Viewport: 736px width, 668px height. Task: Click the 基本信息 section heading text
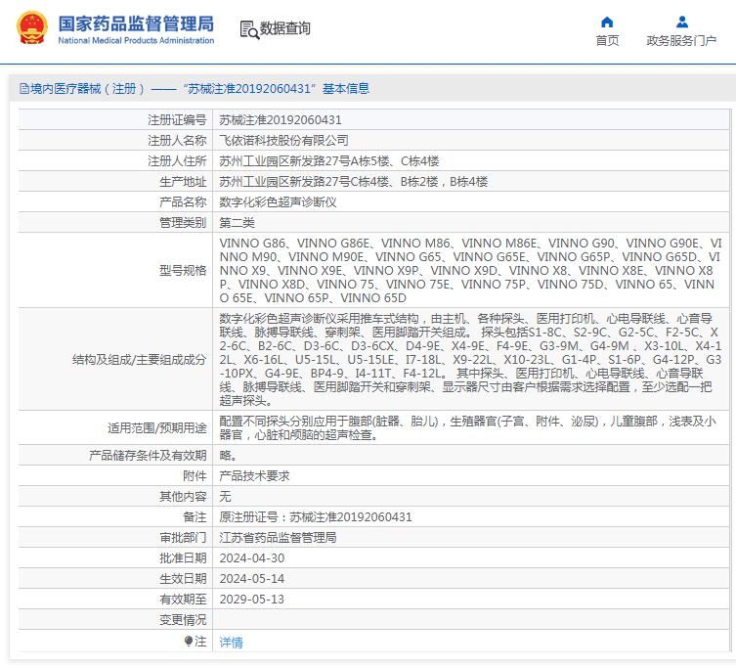coord(346,88)
